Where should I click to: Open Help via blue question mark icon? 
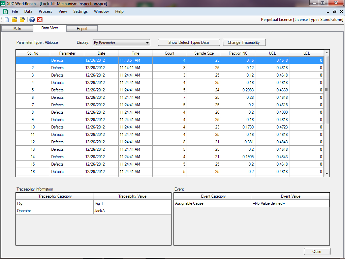(x=32, y=20)
